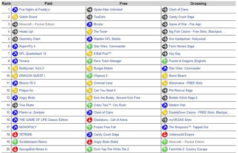
Task: Click the green arrow next to Star Wars: Commander in Free
Action: point(89,46)
